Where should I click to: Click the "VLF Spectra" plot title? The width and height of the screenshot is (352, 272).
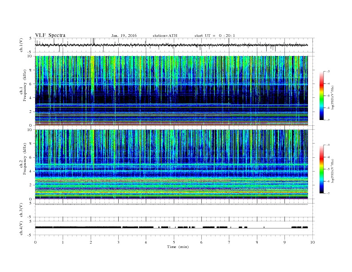(50, 35)
